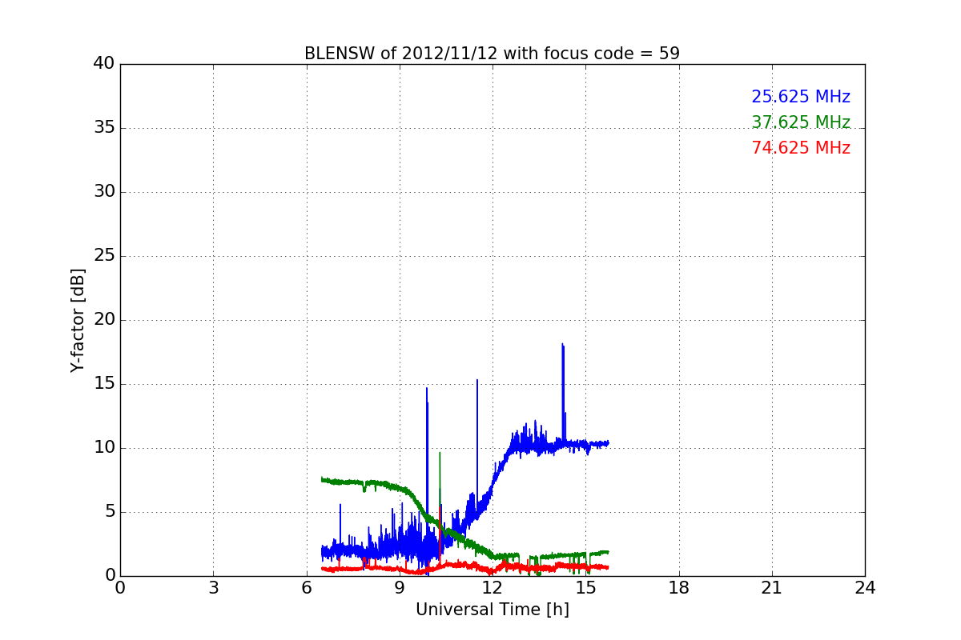Click the "Y-factor [dB]" axis label

(x=78, y=320)
